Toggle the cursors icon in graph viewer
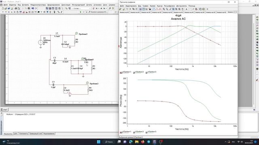This screenshot has width=259, height=145. click(x=146, y=9)
